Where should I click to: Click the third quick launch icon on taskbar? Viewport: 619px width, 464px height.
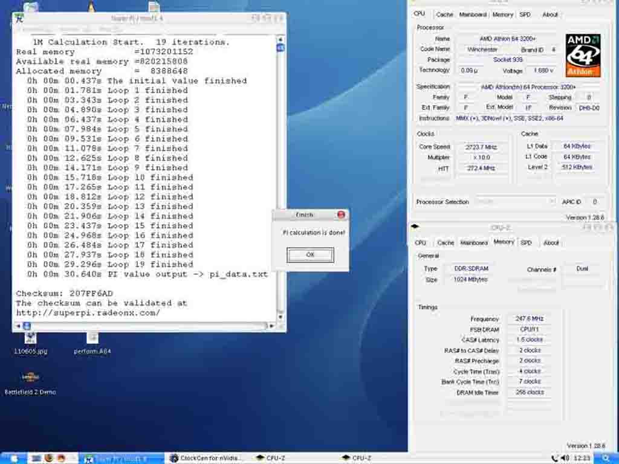point(61,459)
